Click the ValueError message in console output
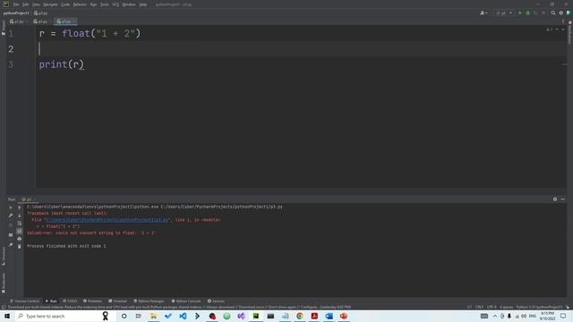Viewport: 573px width, 322px height. pyautogui.click(x=91, y=233)
